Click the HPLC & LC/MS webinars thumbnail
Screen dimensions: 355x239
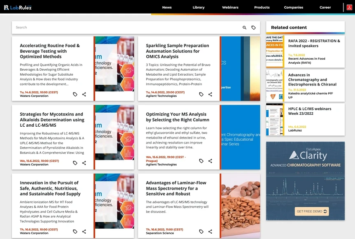coord(274,119)
